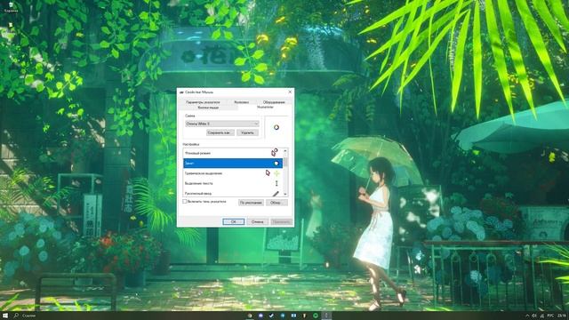Click the Фоновый режим cursor icon
The width and height of the screenshot is (569, 320).
click(275, 152)
